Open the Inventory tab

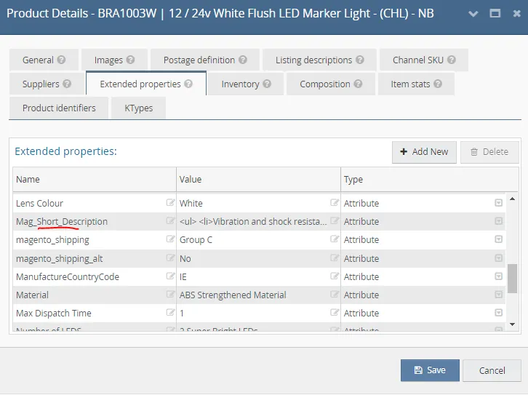[246, 84]
